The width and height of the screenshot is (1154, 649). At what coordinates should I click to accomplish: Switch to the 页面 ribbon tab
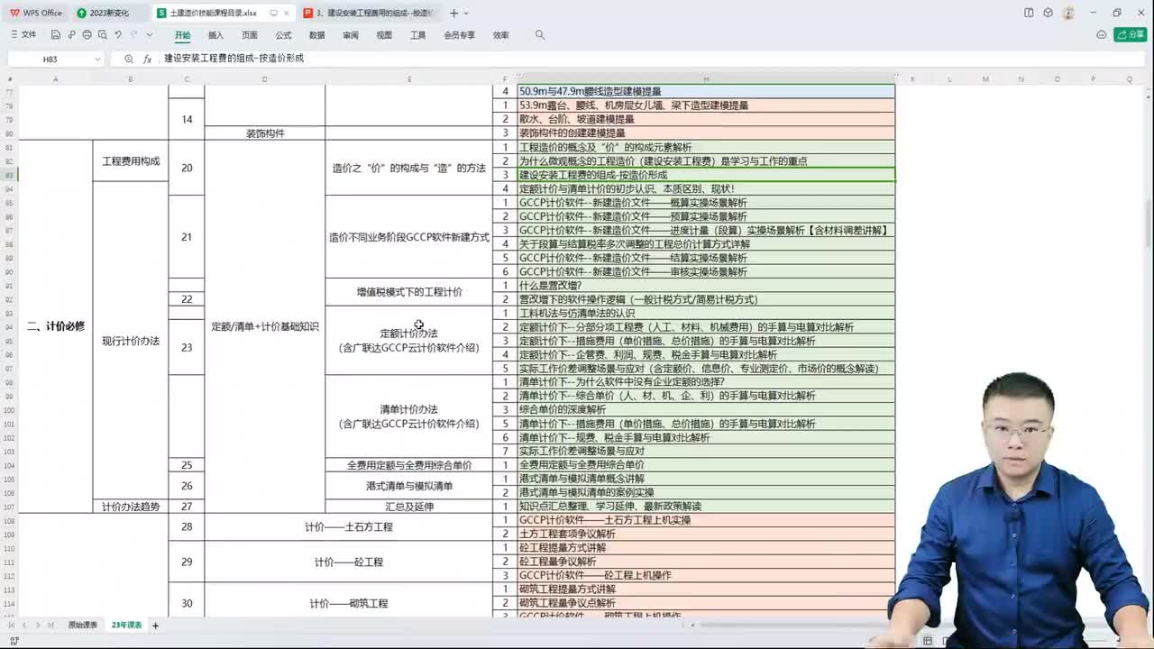[x=250, y=35]
